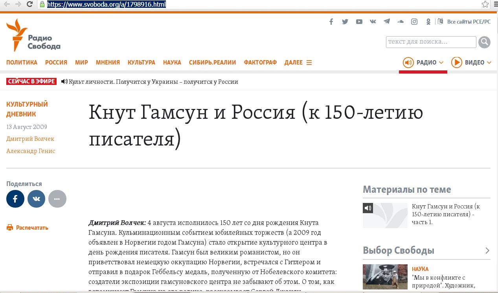Share article via round Facebook button
The height and width of the screenshot is (293, 498).
(15, 199)
